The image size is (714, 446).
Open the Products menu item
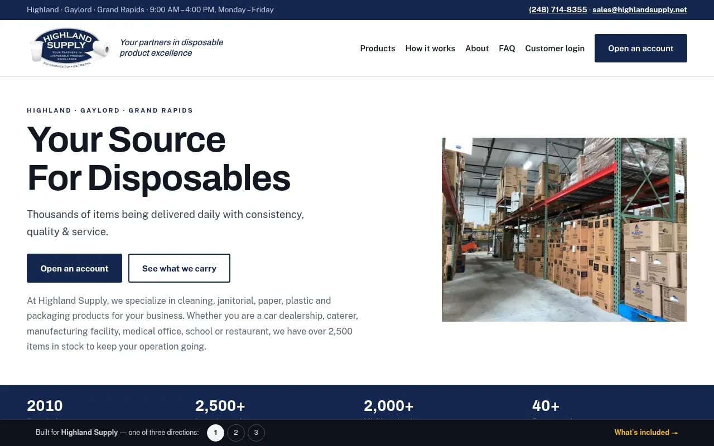[x=378, y=49]
